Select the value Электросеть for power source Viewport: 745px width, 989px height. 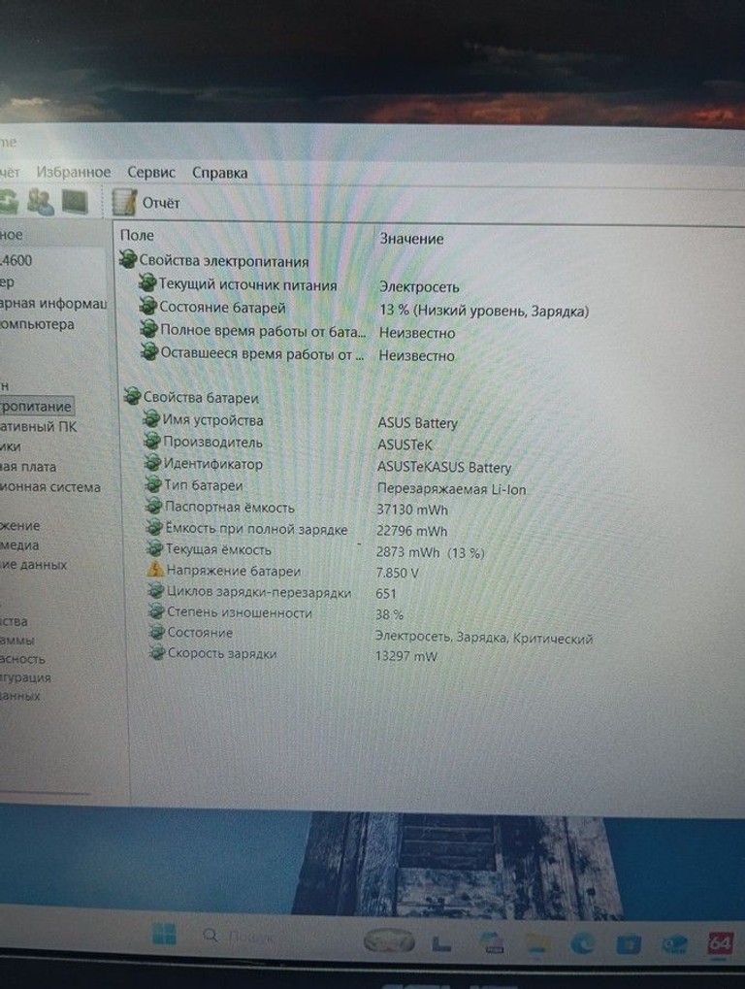click(x=418, y=287)
